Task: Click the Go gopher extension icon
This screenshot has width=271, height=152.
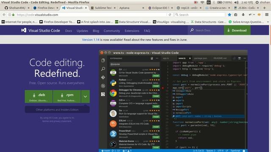Action: pyautogui.click(x=113, y=114)
